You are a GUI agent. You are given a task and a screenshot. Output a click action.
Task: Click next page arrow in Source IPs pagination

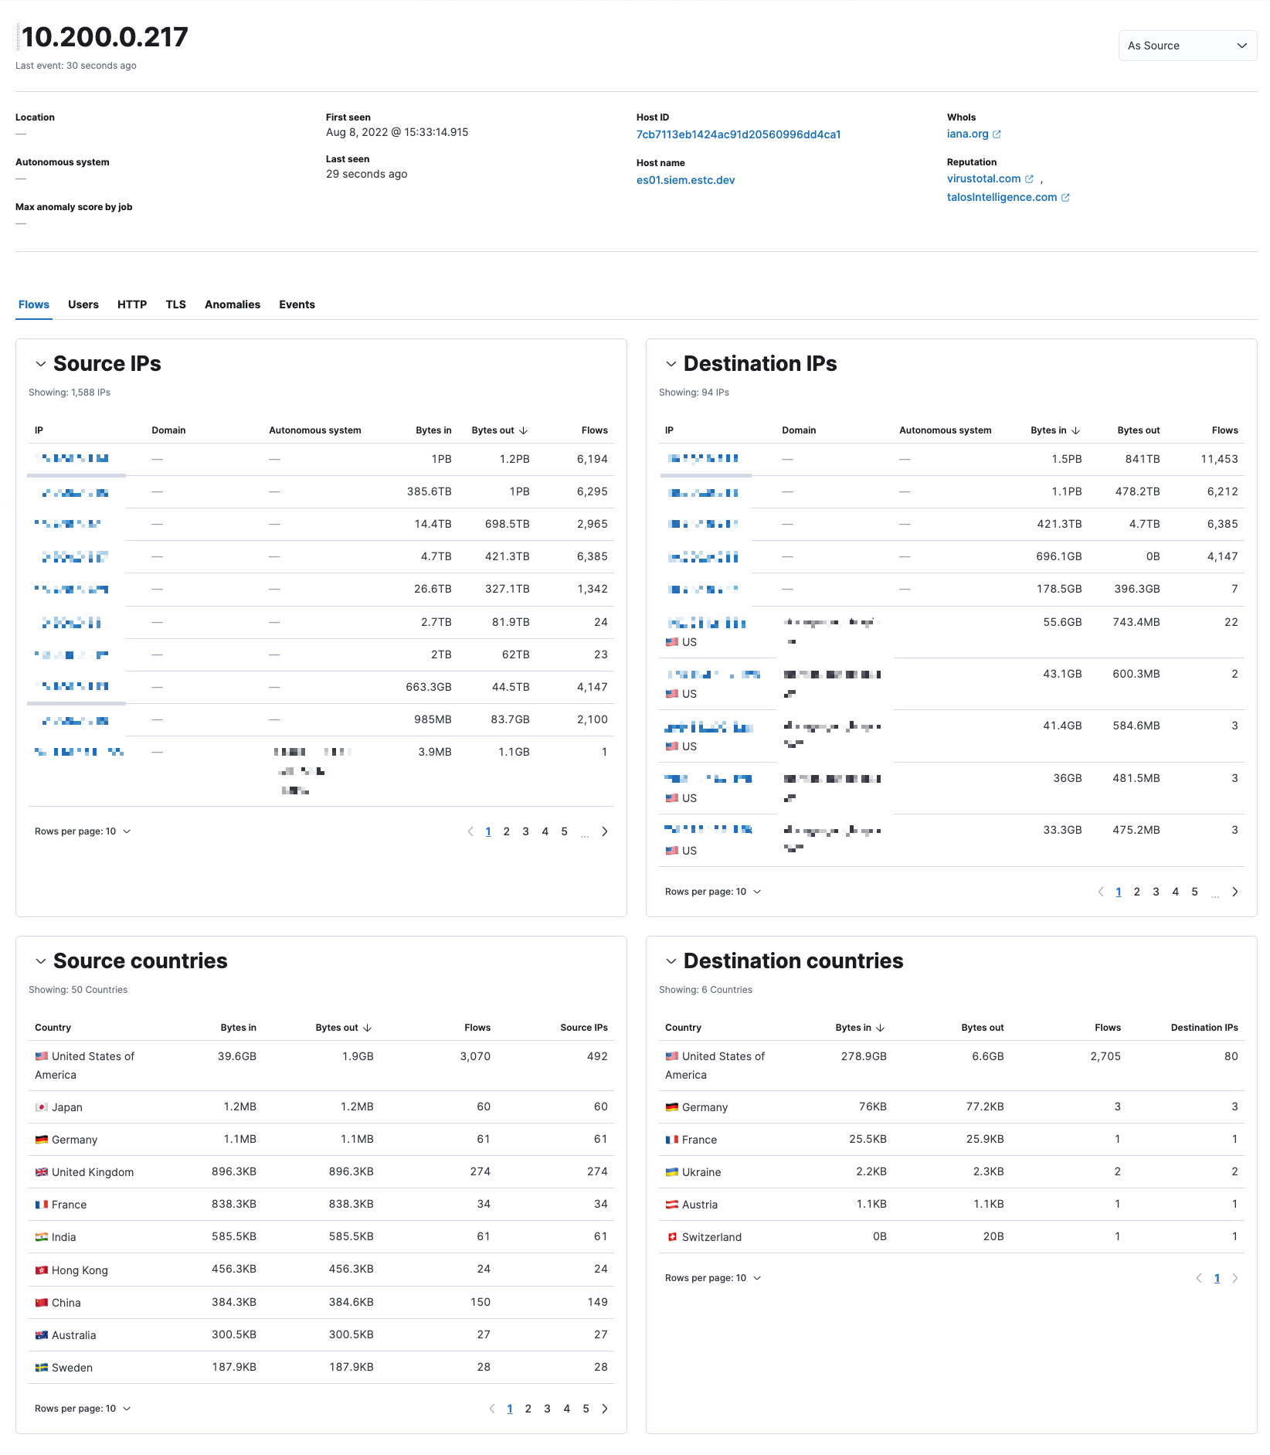605,831
